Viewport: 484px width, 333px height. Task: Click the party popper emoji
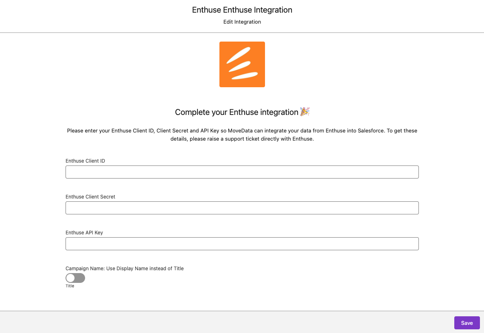click(x=305, y=112)
